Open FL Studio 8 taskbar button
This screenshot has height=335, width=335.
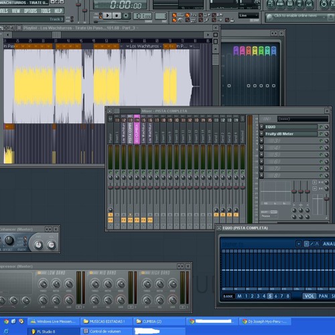click(54, 332)
